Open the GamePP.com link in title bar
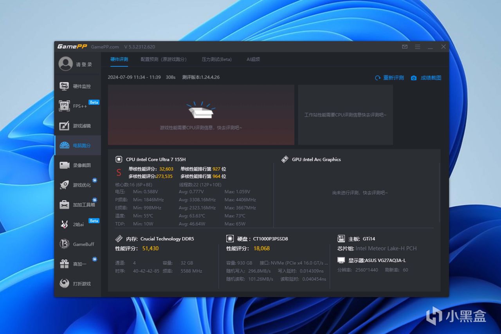This screenshot has width=501, height=334. tap(105, 47)
